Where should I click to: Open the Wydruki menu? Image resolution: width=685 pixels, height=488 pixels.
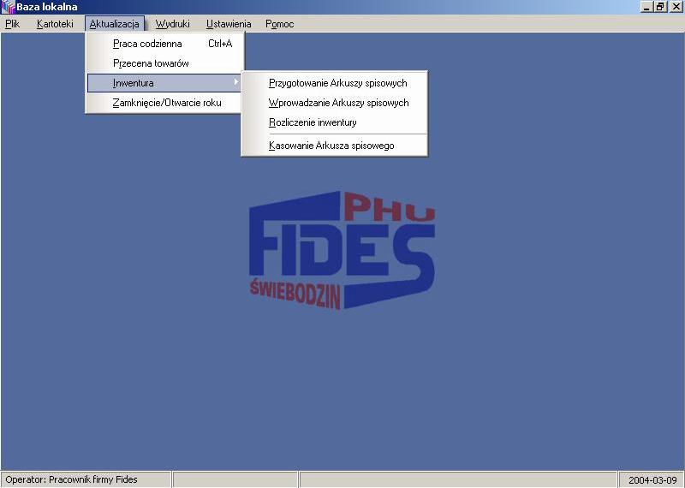coord(173,24)
